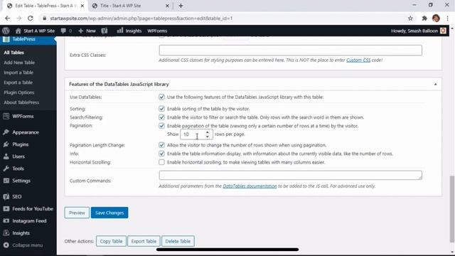The image size is (455, 256).
Task: Toggle the Use DataTables checkbox
Action: tap(161, 97)
